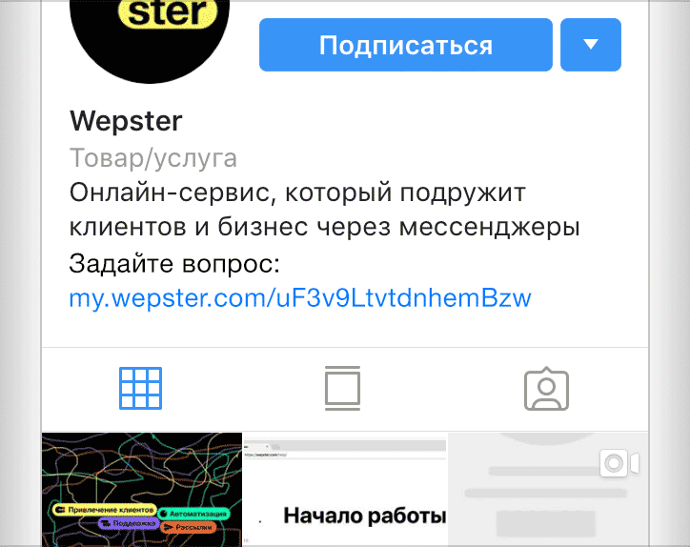Screen dimensions: 690x547
Task: Open tagged photos tab icon
Action: click(546, 389)
